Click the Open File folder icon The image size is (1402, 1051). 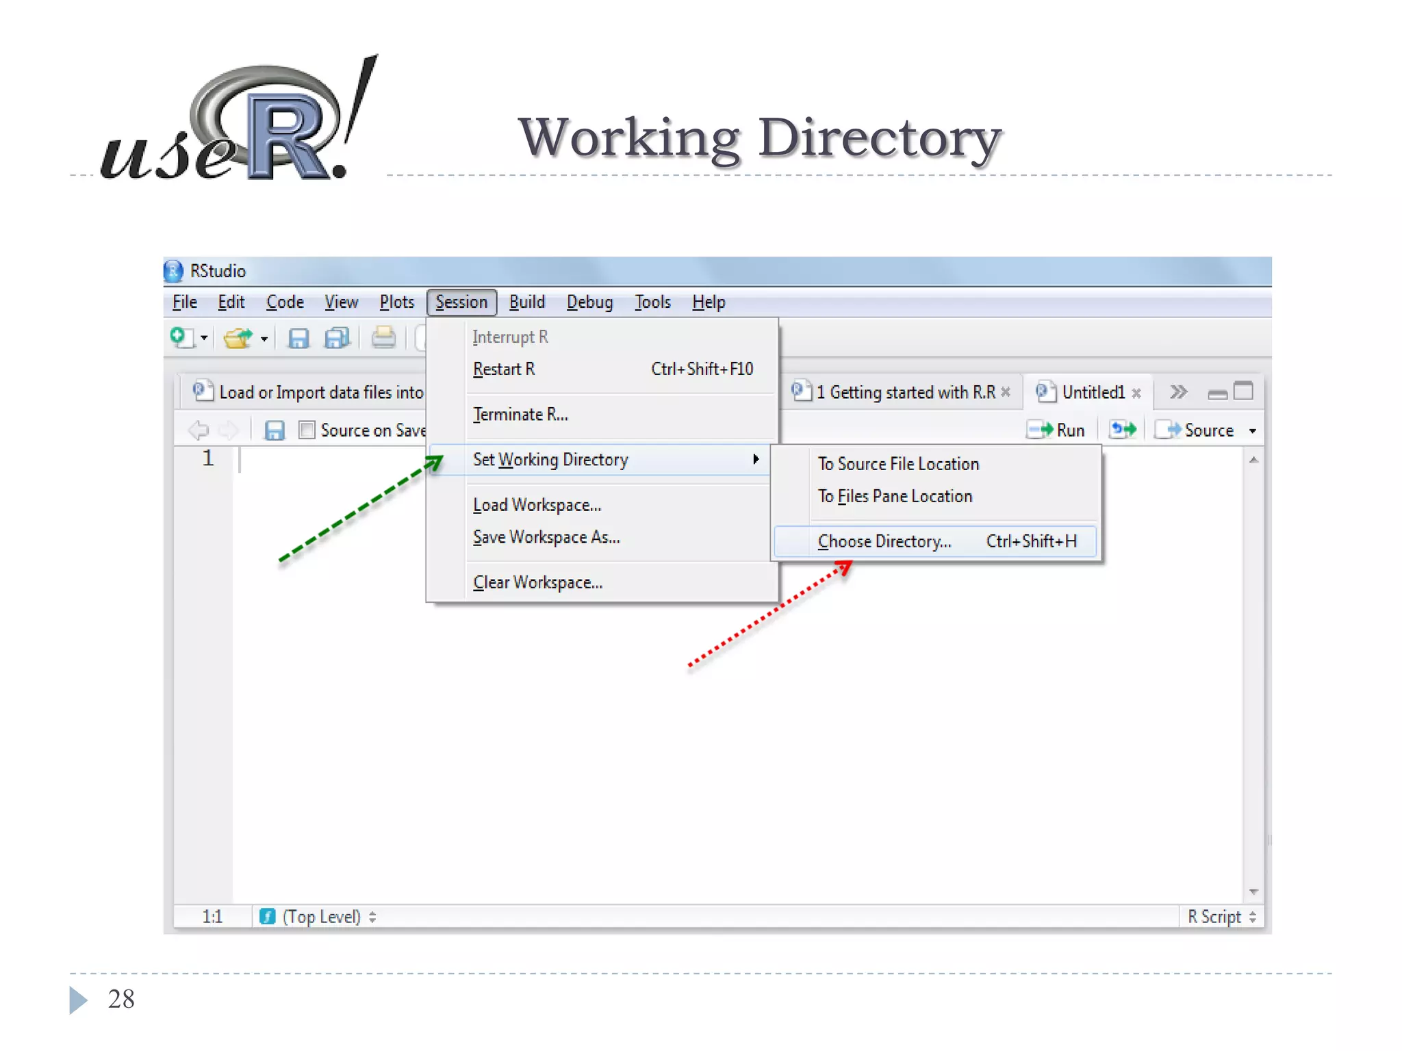238,338
